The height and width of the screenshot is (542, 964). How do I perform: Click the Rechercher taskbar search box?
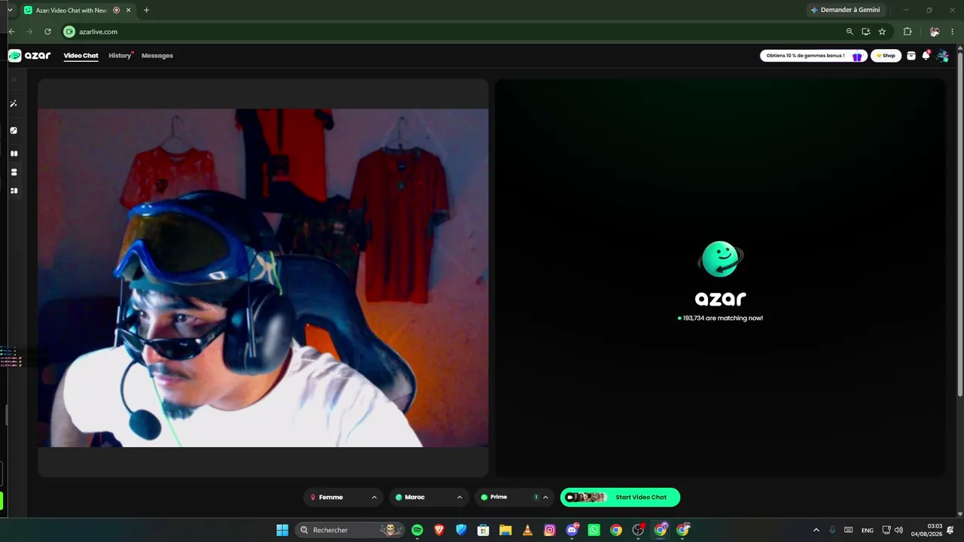[x=349, y=530]
